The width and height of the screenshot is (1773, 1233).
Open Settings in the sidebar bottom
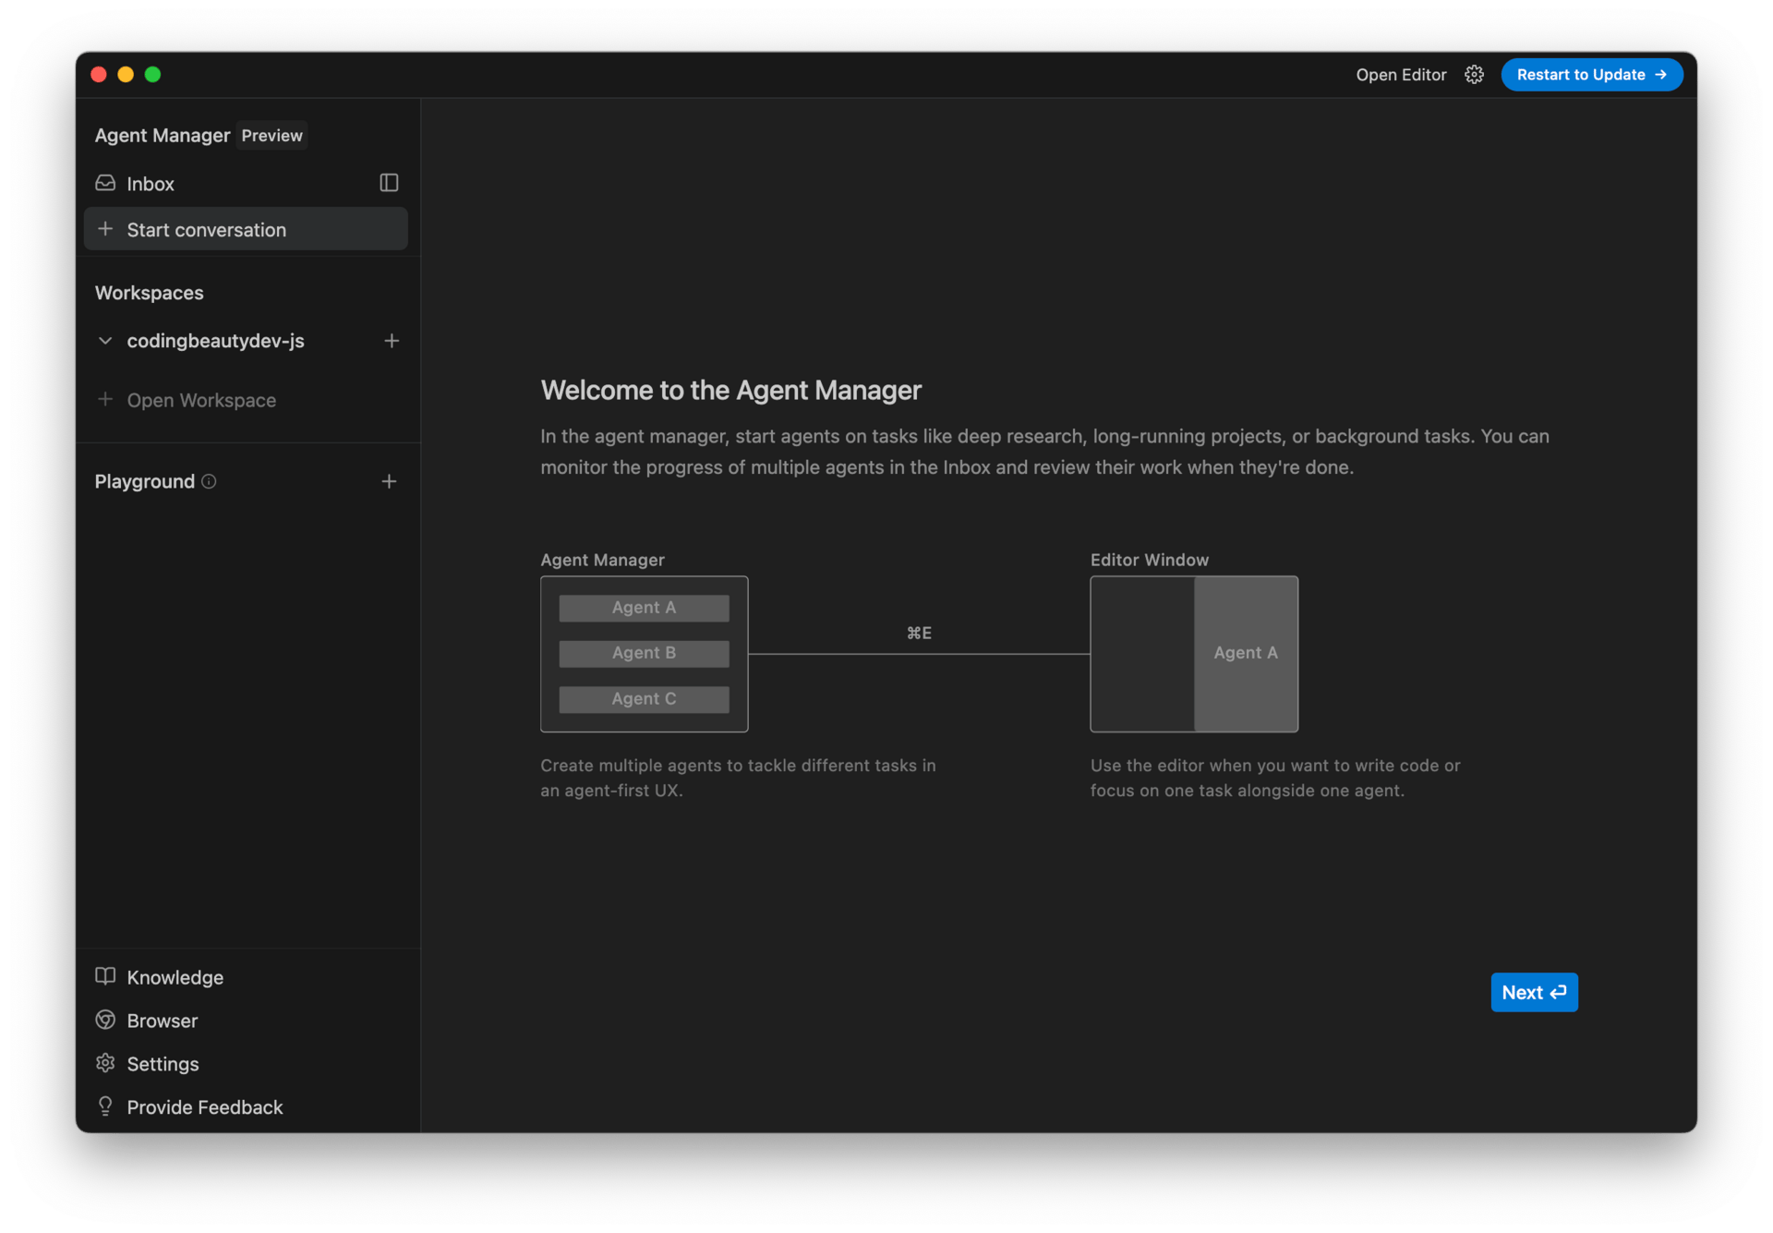point(163,1064)
